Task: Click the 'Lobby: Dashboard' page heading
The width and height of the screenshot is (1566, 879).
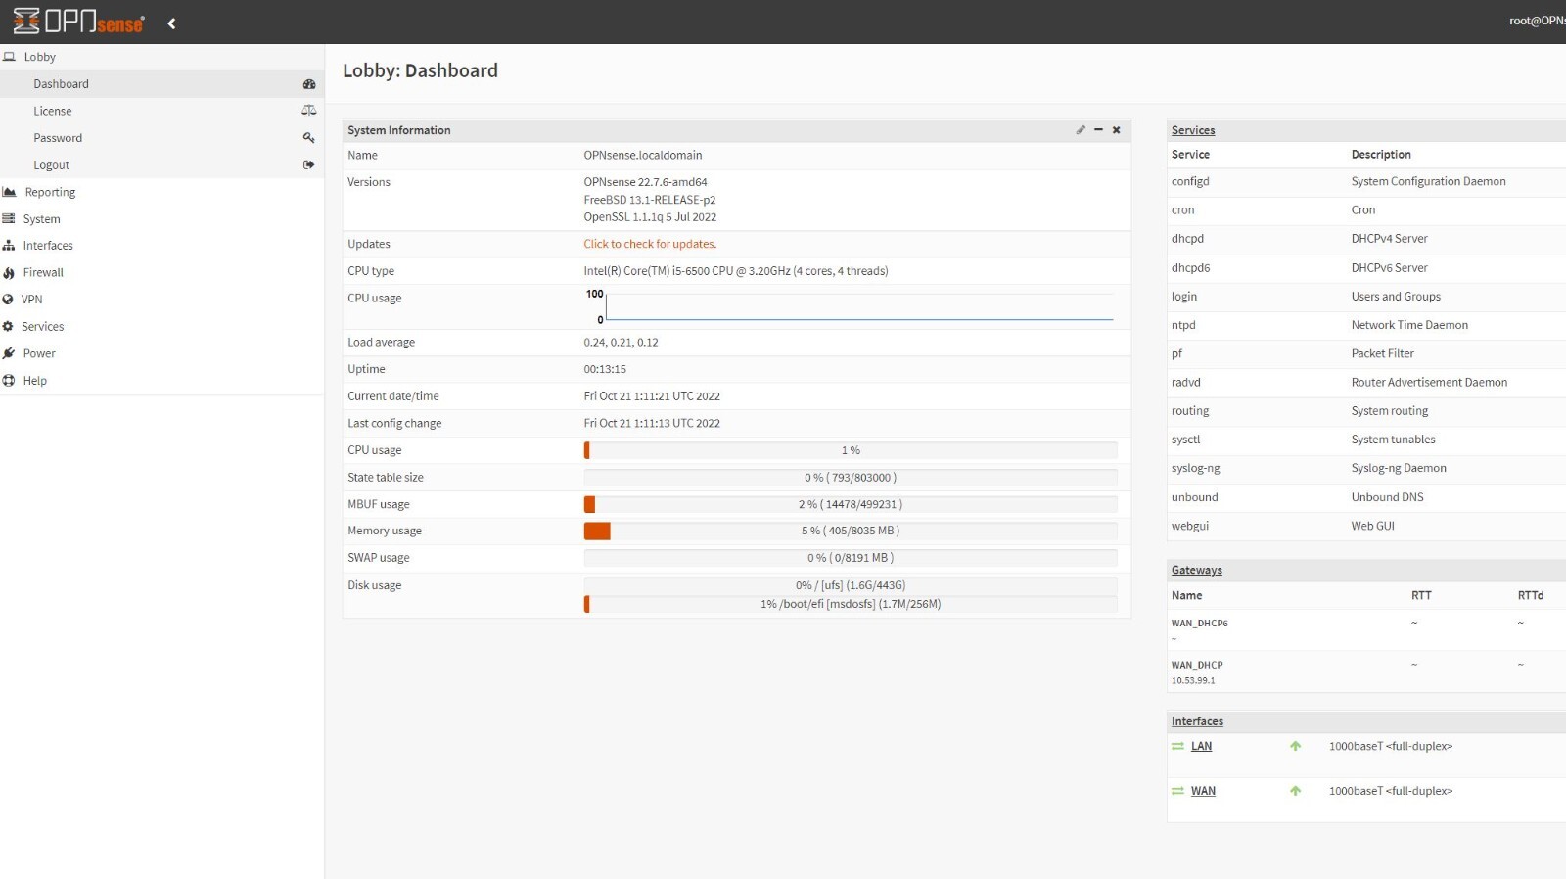Action: [420, 70]
